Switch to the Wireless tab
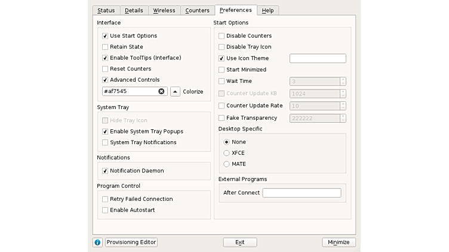The height and width of the screenshot is (252, 449). (164, 11)
